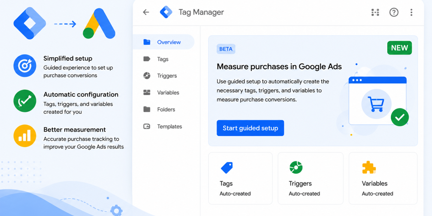The width and height of the screenshot is (432, 216).
Task: Click the back arrow in Tag Manager header
Action: click(x=146, y=12)
